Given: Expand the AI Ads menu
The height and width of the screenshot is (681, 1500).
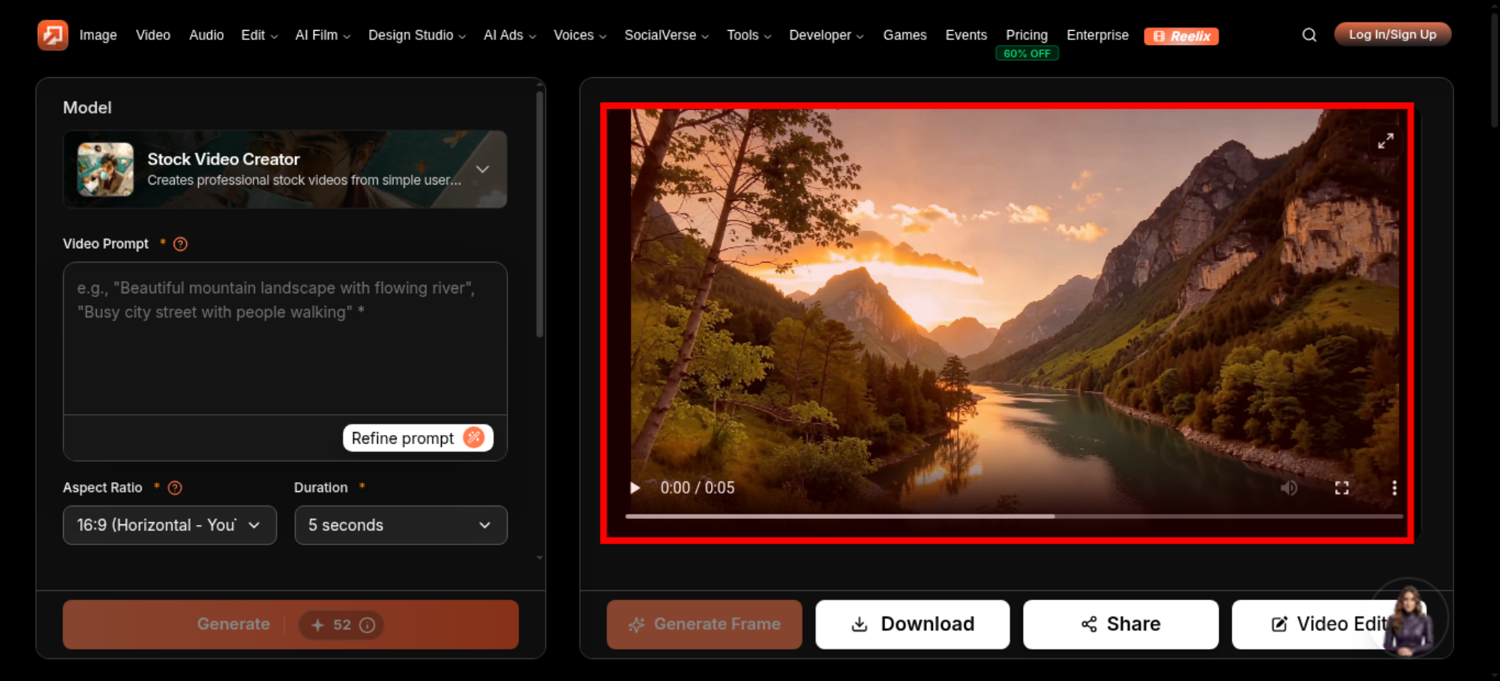Looking at the screenshot, I should 509,35.
